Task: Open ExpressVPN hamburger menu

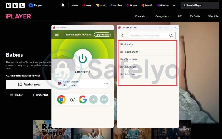Action: click(57, 34)
